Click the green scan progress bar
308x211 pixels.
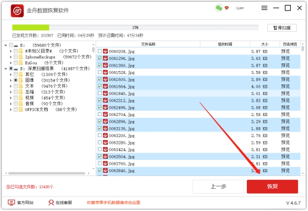pos(31,27)
